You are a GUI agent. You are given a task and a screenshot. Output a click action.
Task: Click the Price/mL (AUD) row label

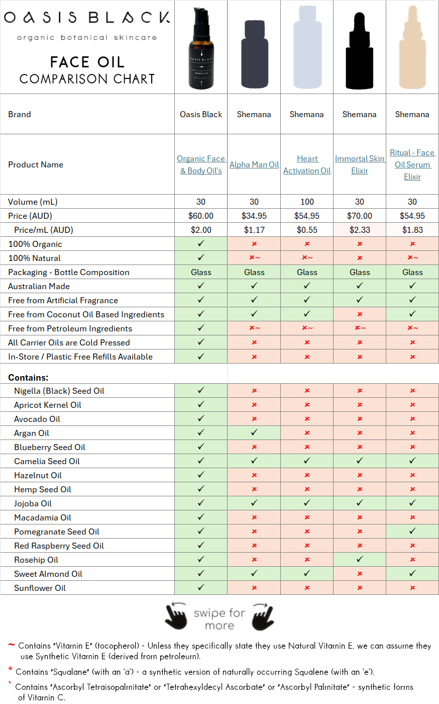point(44,230)
